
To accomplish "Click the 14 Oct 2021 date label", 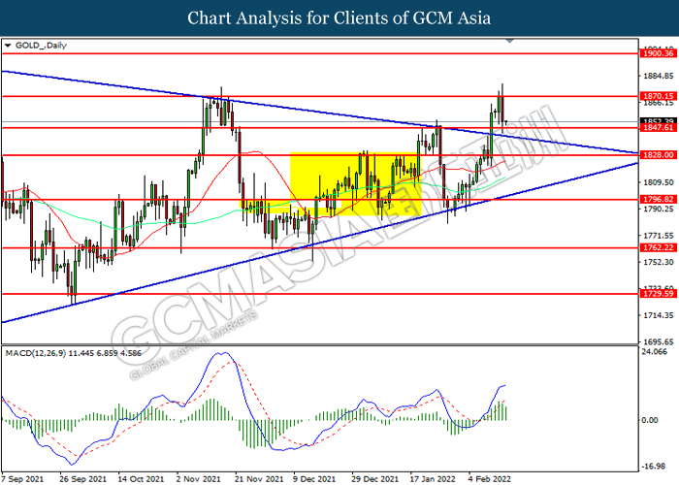I will click(x=142, y=479).
